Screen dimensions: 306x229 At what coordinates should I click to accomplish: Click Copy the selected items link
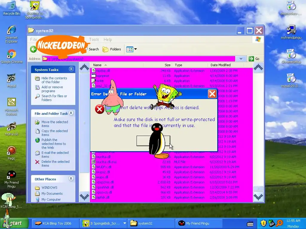click(x=54, y=133)
